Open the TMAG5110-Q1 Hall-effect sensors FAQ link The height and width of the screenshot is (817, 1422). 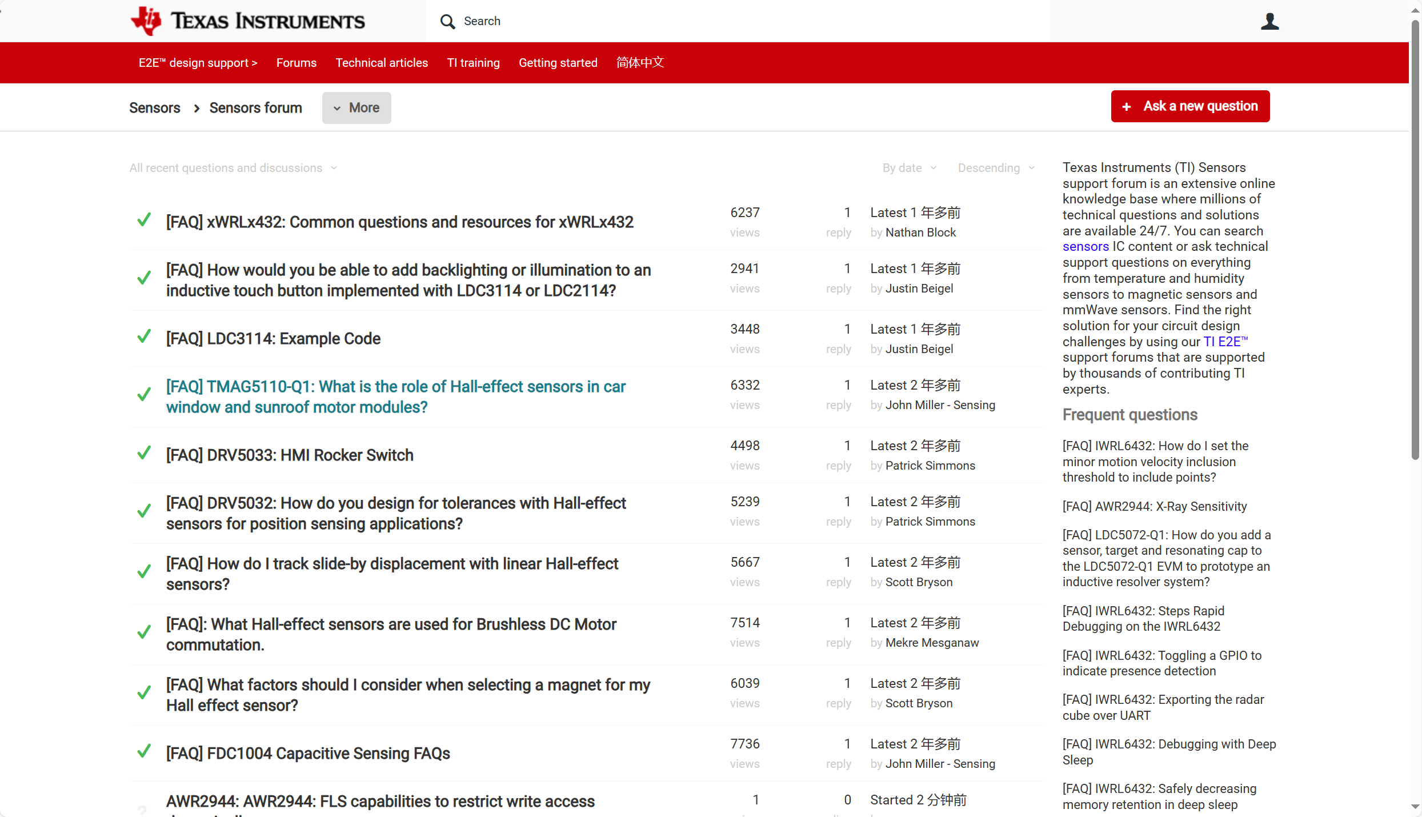point(395,397)
